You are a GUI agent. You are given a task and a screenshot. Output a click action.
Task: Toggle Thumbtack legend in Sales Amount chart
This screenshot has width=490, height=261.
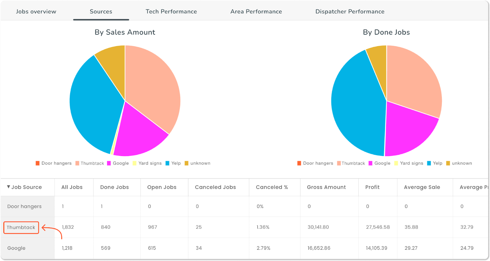[90, 163]
